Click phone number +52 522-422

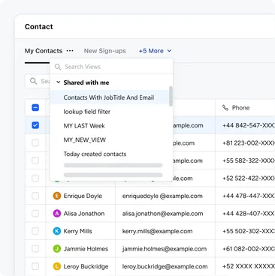coord(249,178)
